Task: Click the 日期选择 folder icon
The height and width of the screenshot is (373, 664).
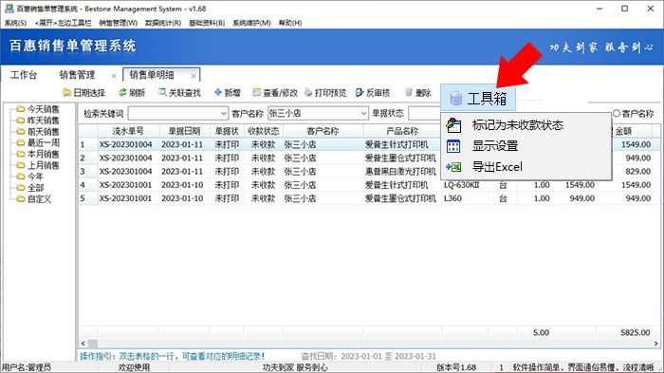Action: pyautogui.click(x=67, y=92)
